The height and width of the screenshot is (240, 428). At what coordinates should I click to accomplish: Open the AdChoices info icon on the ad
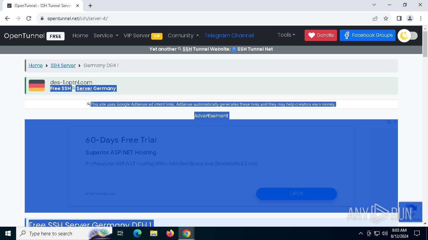pos(390,122)
